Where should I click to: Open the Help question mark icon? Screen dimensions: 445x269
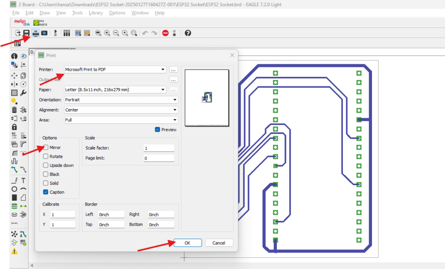click(x=188, y=33)
